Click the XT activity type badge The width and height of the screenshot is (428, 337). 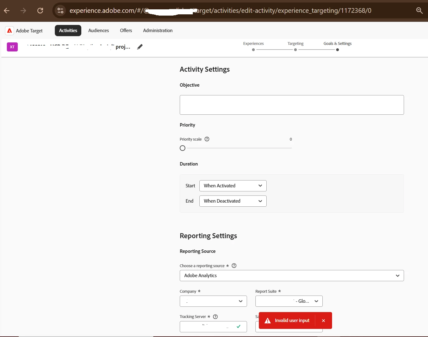tap(12, 47)
